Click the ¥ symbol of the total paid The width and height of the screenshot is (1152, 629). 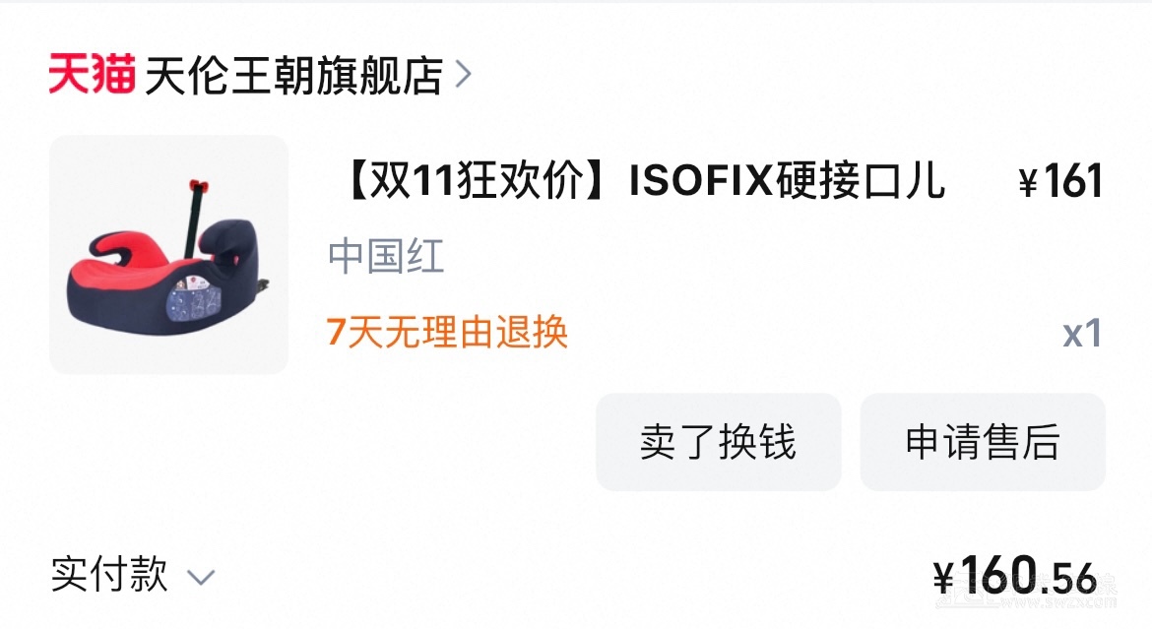coord(944,576)
